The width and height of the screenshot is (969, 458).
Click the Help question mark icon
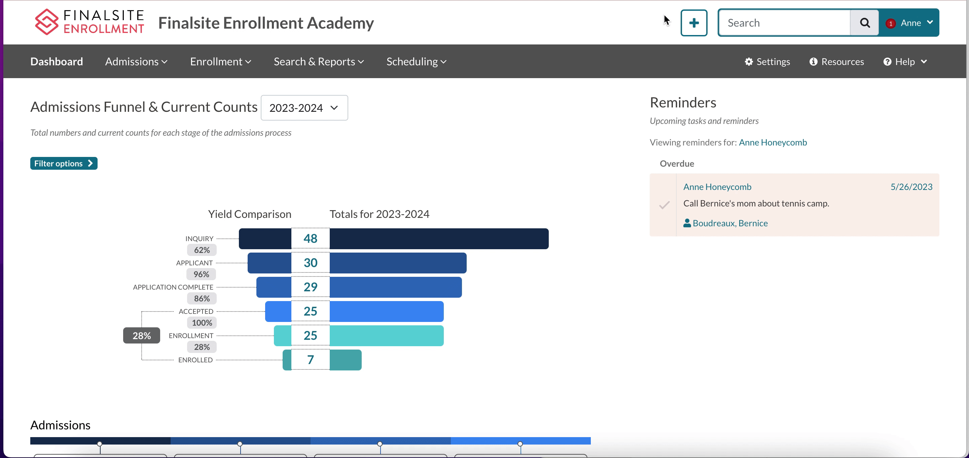click(x=887, y=61)
